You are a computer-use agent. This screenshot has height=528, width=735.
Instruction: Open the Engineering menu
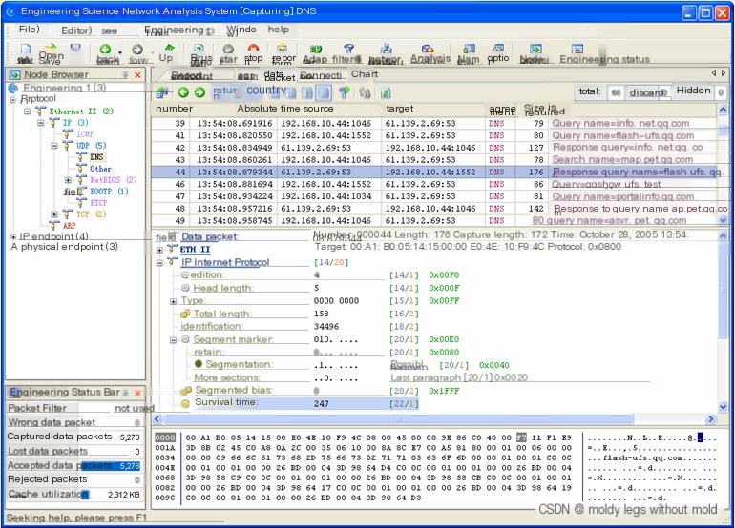click(175, 30)
